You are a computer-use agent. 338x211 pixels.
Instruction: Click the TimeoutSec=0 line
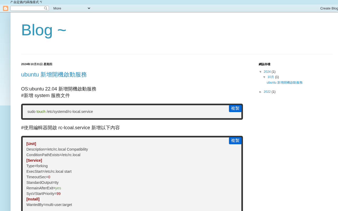pyautogui.click(x=38, y=177)
